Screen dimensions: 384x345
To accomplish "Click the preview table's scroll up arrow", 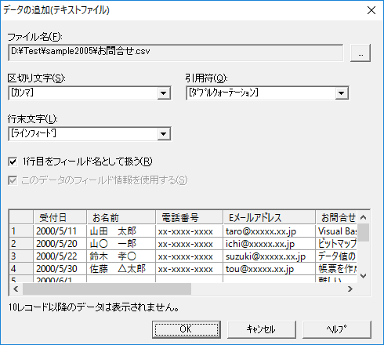I will click(363, 217).
